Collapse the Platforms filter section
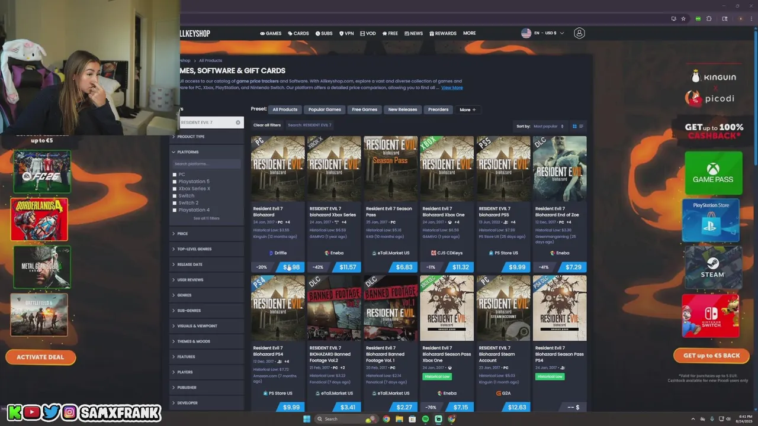 click(x=207, y=152)
